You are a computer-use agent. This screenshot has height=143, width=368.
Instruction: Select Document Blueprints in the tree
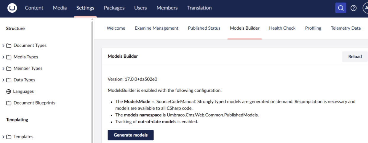(34, 103)
